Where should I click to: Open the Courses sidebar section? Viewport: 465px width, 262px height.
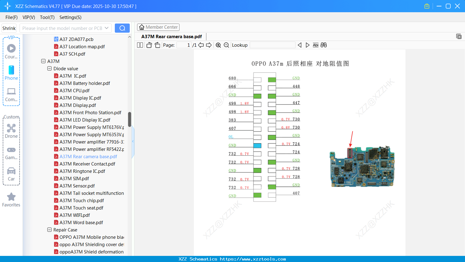click(11, 51)
